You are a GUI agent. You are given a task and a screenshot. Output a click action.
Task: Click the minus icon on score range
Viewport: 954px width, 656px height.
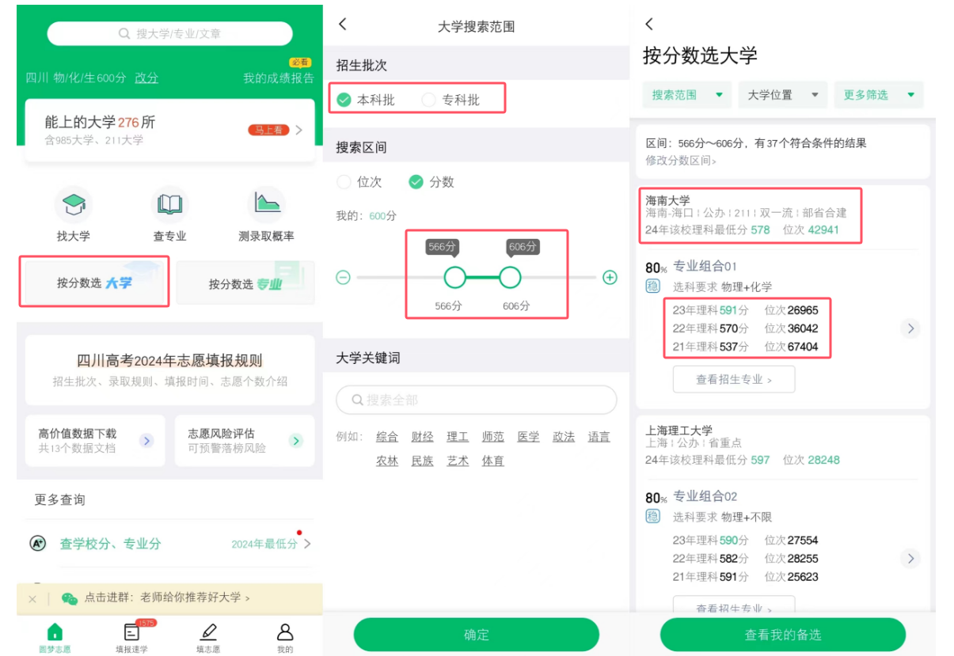[343, 278]
